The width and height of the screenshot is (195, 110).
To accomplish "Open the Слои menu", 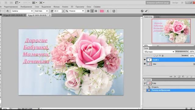I will [37, 7].
